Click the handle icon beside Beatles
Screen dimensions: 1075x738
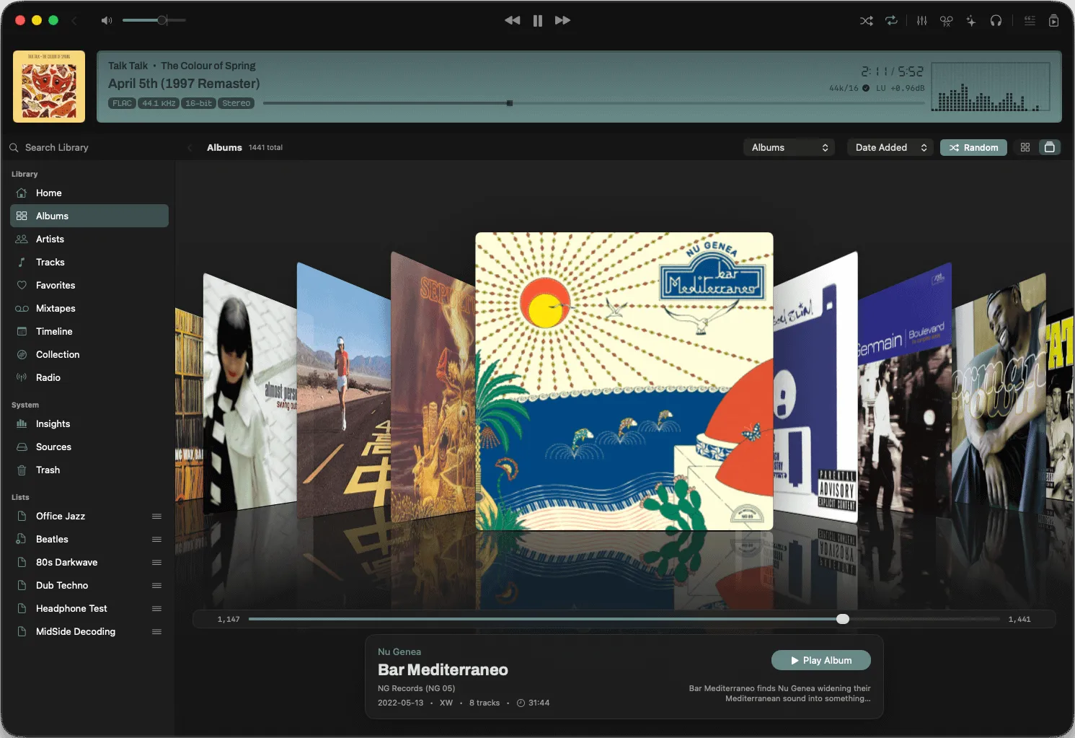[156, 539]
